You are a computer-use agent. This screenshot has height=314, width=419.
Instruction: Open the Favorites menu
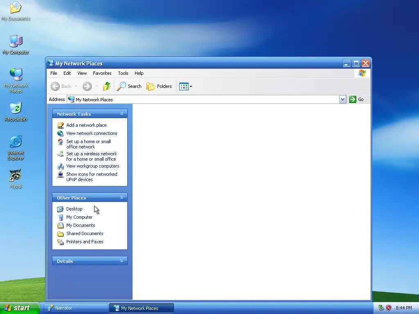[102, 73]
